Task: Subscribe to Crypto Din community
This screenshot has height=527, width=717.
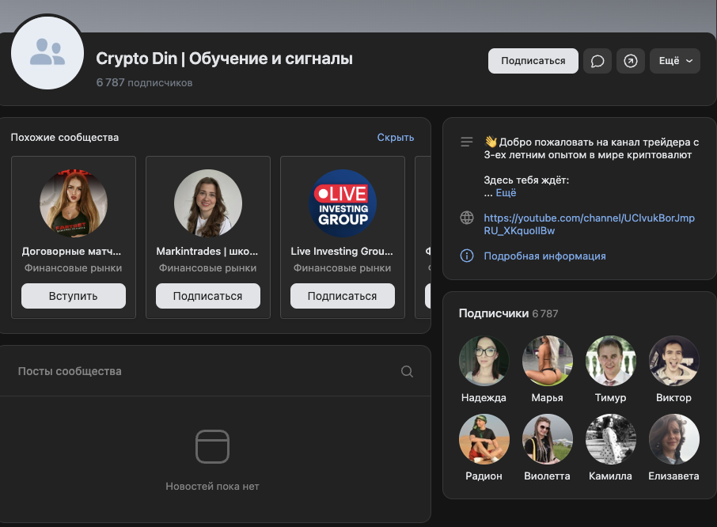Action: (x=533, y=61)
